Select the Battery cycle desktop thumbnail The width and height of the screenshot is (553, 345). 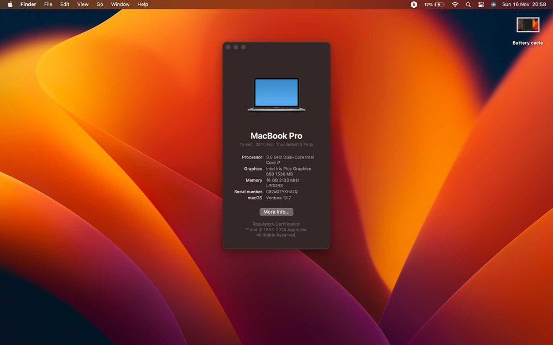point(528,25)
